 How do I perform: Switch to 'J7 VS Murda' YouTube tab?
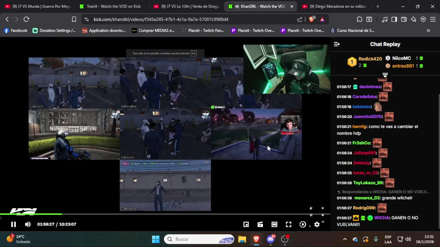click(38, 6)
